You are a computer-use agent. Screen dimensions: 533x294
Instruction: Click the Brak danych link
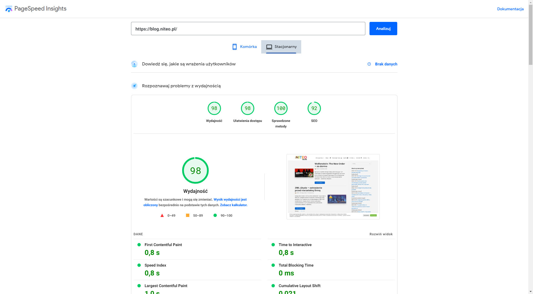click(386, 64)
